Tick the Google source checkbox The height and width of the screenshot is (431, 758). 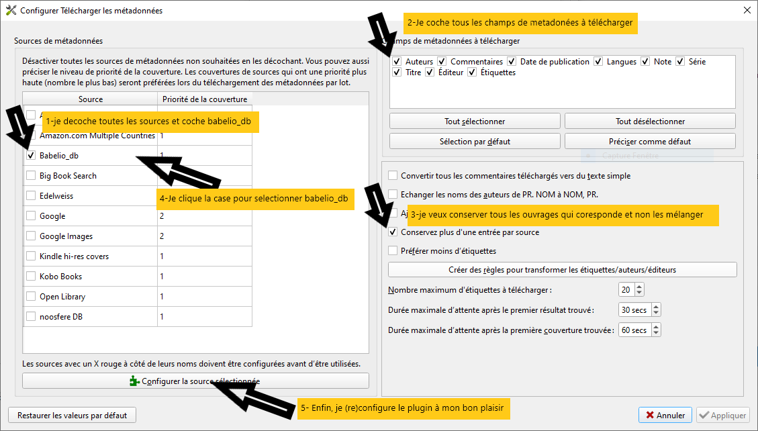(x=31, y=216)
